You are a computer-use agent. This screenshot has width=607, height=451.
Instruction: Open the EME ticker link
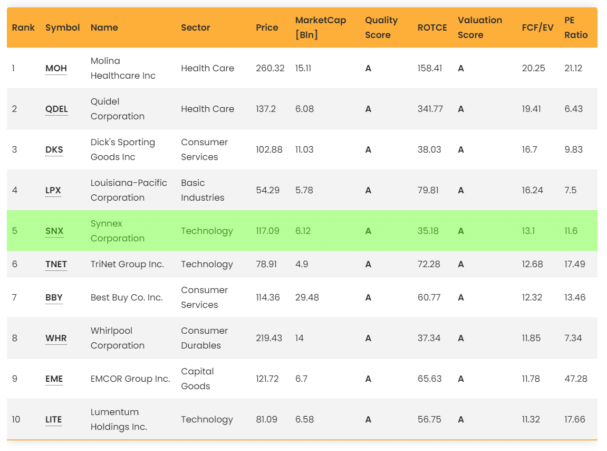click(x=54, y=379)
